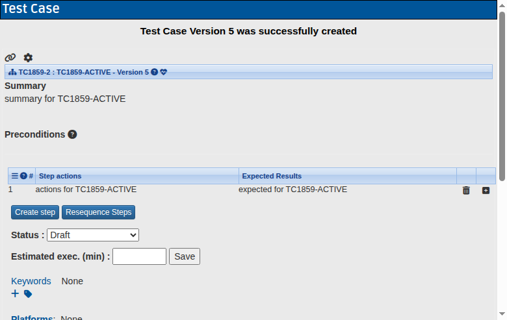Click the tag icon under Keywords
Image resolution: width=507 pixels, height=320 pixels.
tap(28, 294)
